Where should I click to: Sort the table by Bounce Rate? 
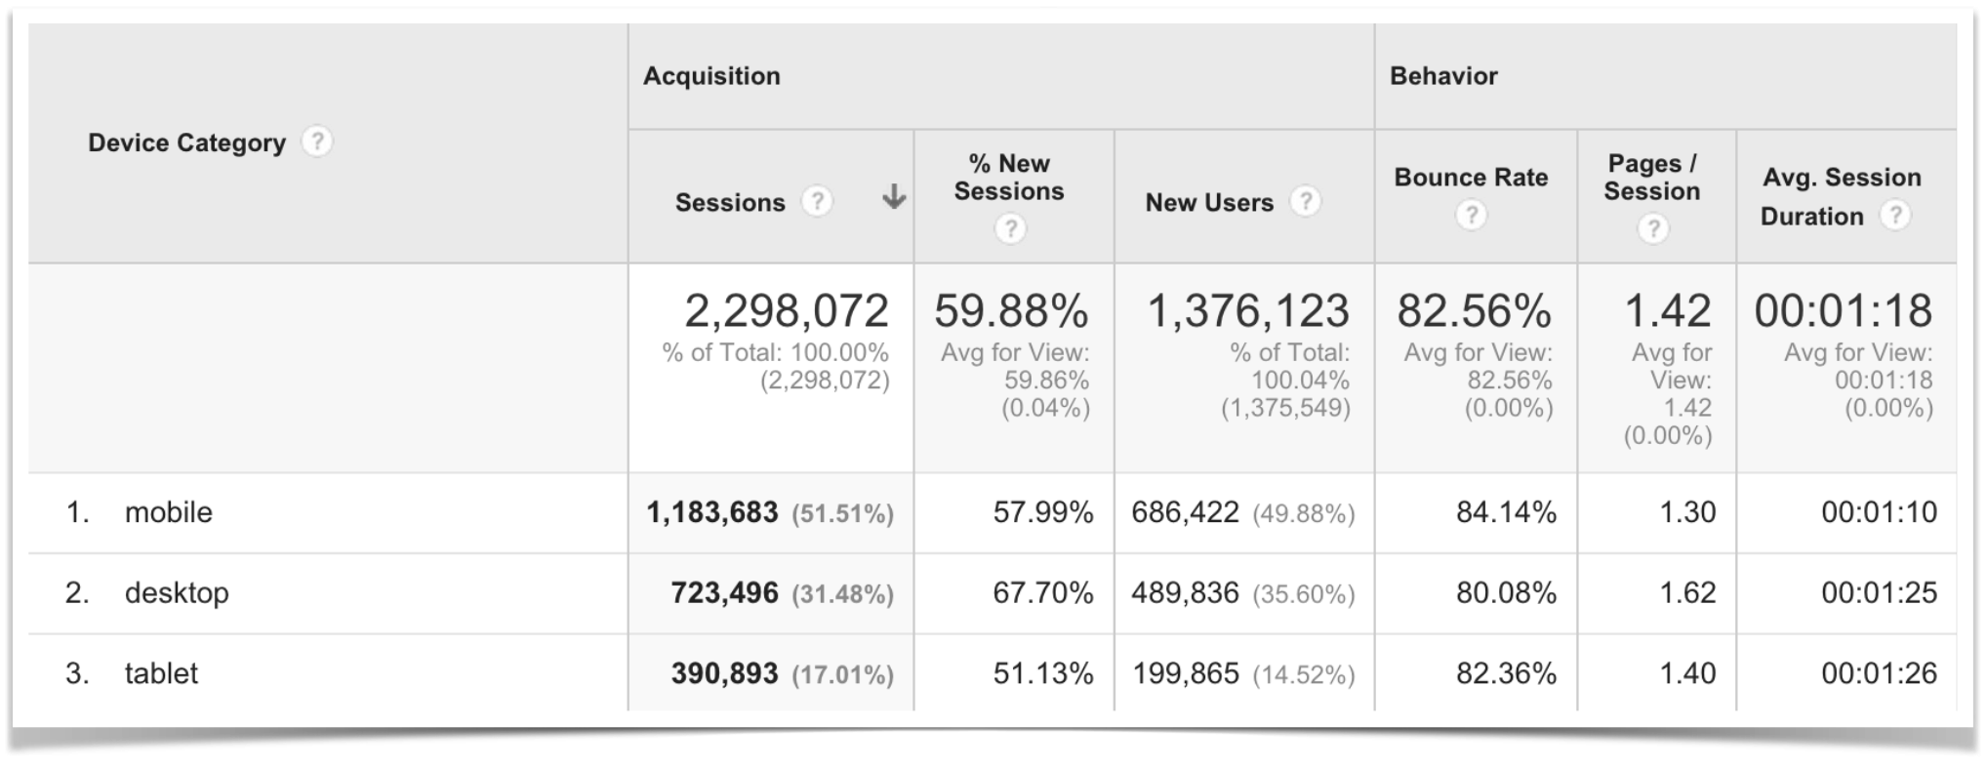(1471, 179)
